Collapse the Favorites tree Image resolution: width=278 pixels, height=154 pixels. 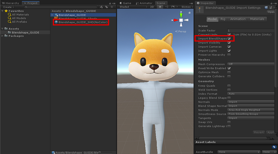2,11
